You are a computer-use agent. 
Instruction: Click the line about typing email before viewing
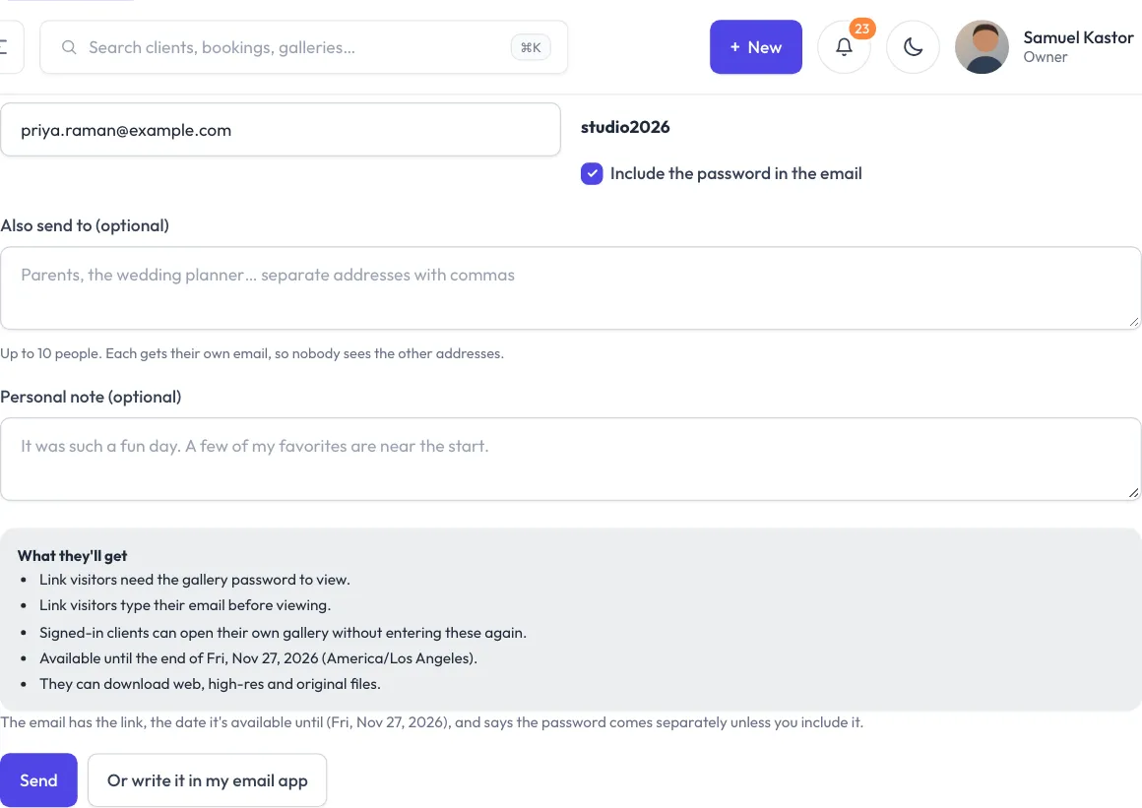(185, 605)
